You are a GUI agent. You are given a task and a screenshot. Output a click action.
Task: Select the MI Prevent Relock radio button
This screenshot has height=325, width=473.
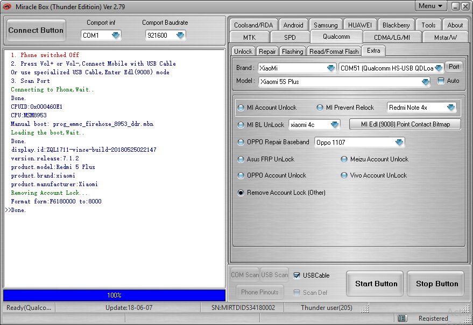coord(320,108)
